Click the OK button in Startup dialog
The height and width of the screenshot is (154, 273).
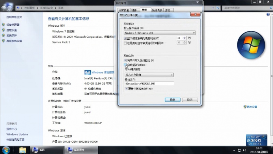click(173, 100)
